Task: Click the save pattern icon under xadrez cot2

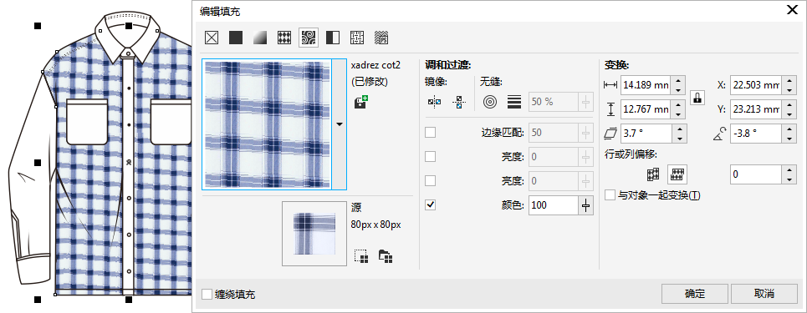Action: 360,102
